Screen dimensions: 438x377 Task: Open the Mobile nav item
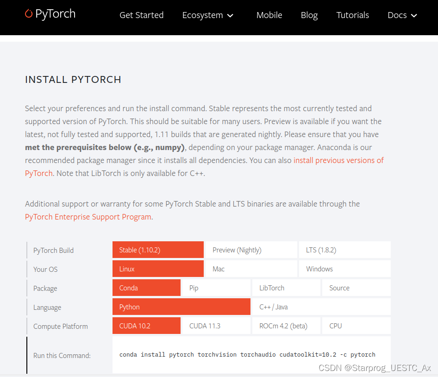[x=269, y=15]
